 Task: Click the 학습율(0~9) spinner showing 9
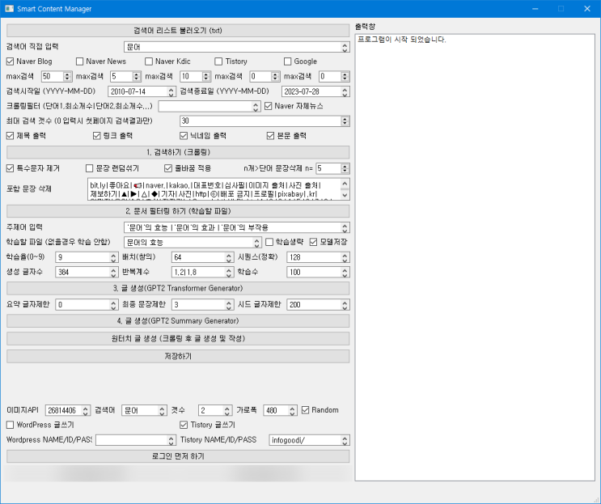(x=87, y=257)
